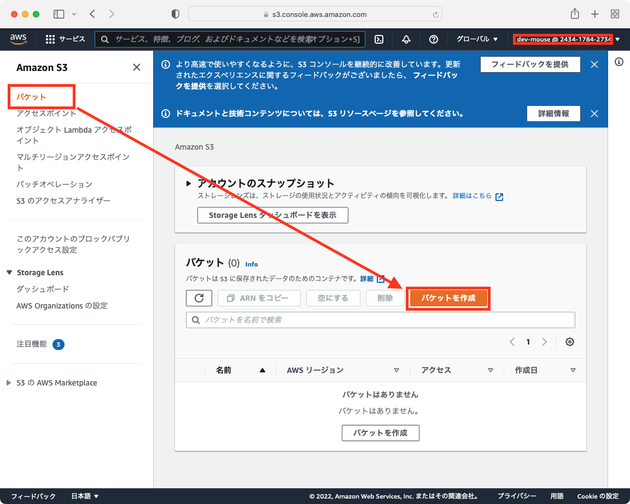This screenshot has width=630, height=504.
Task: Select アクセスポイント in the sidebar
Action: pos(46,113)
